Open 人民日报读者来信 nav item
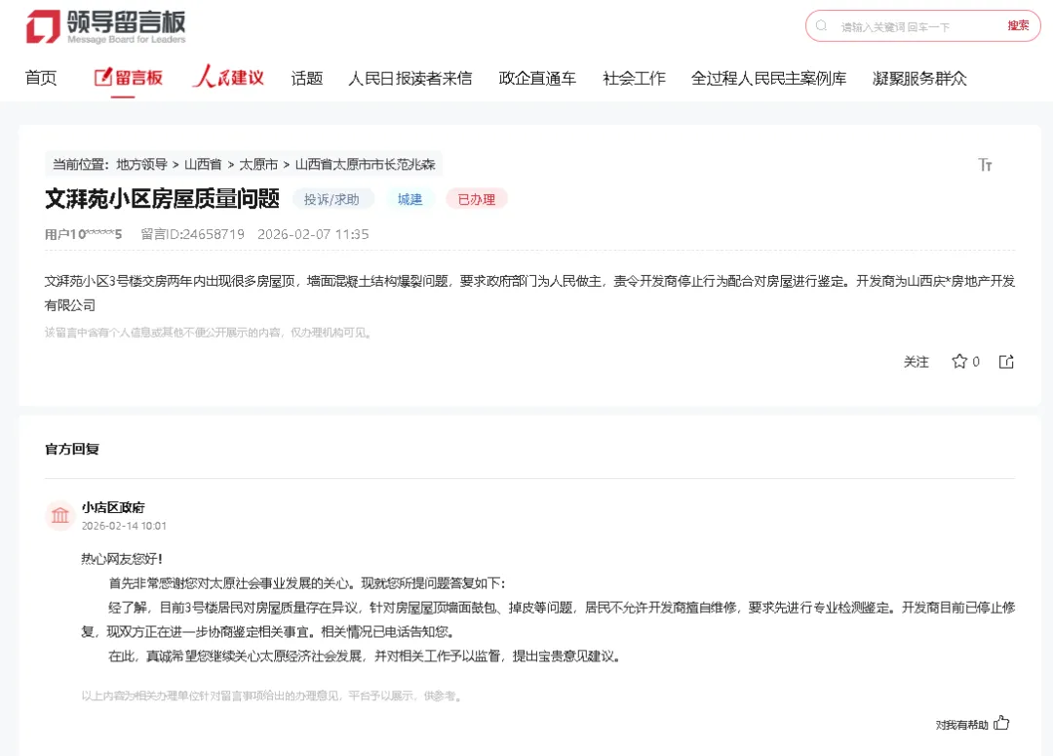This screenshot has height=756, width=1053. pos(409,79)
